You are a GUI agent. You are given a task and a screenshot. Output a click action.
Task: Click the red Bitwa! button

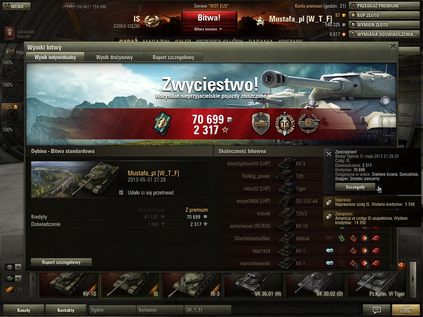[209, 18]
